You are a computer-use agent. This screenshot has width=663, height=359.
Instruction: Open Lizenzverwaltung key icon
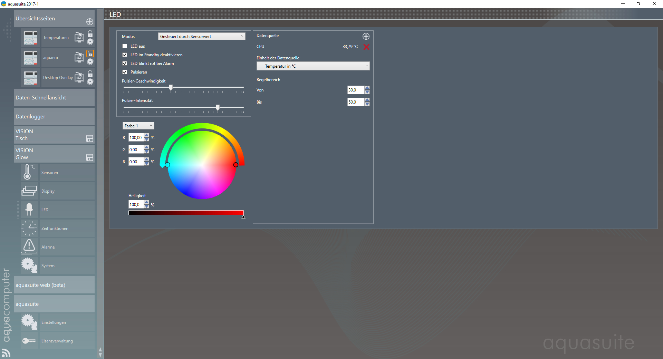[29, 341]
